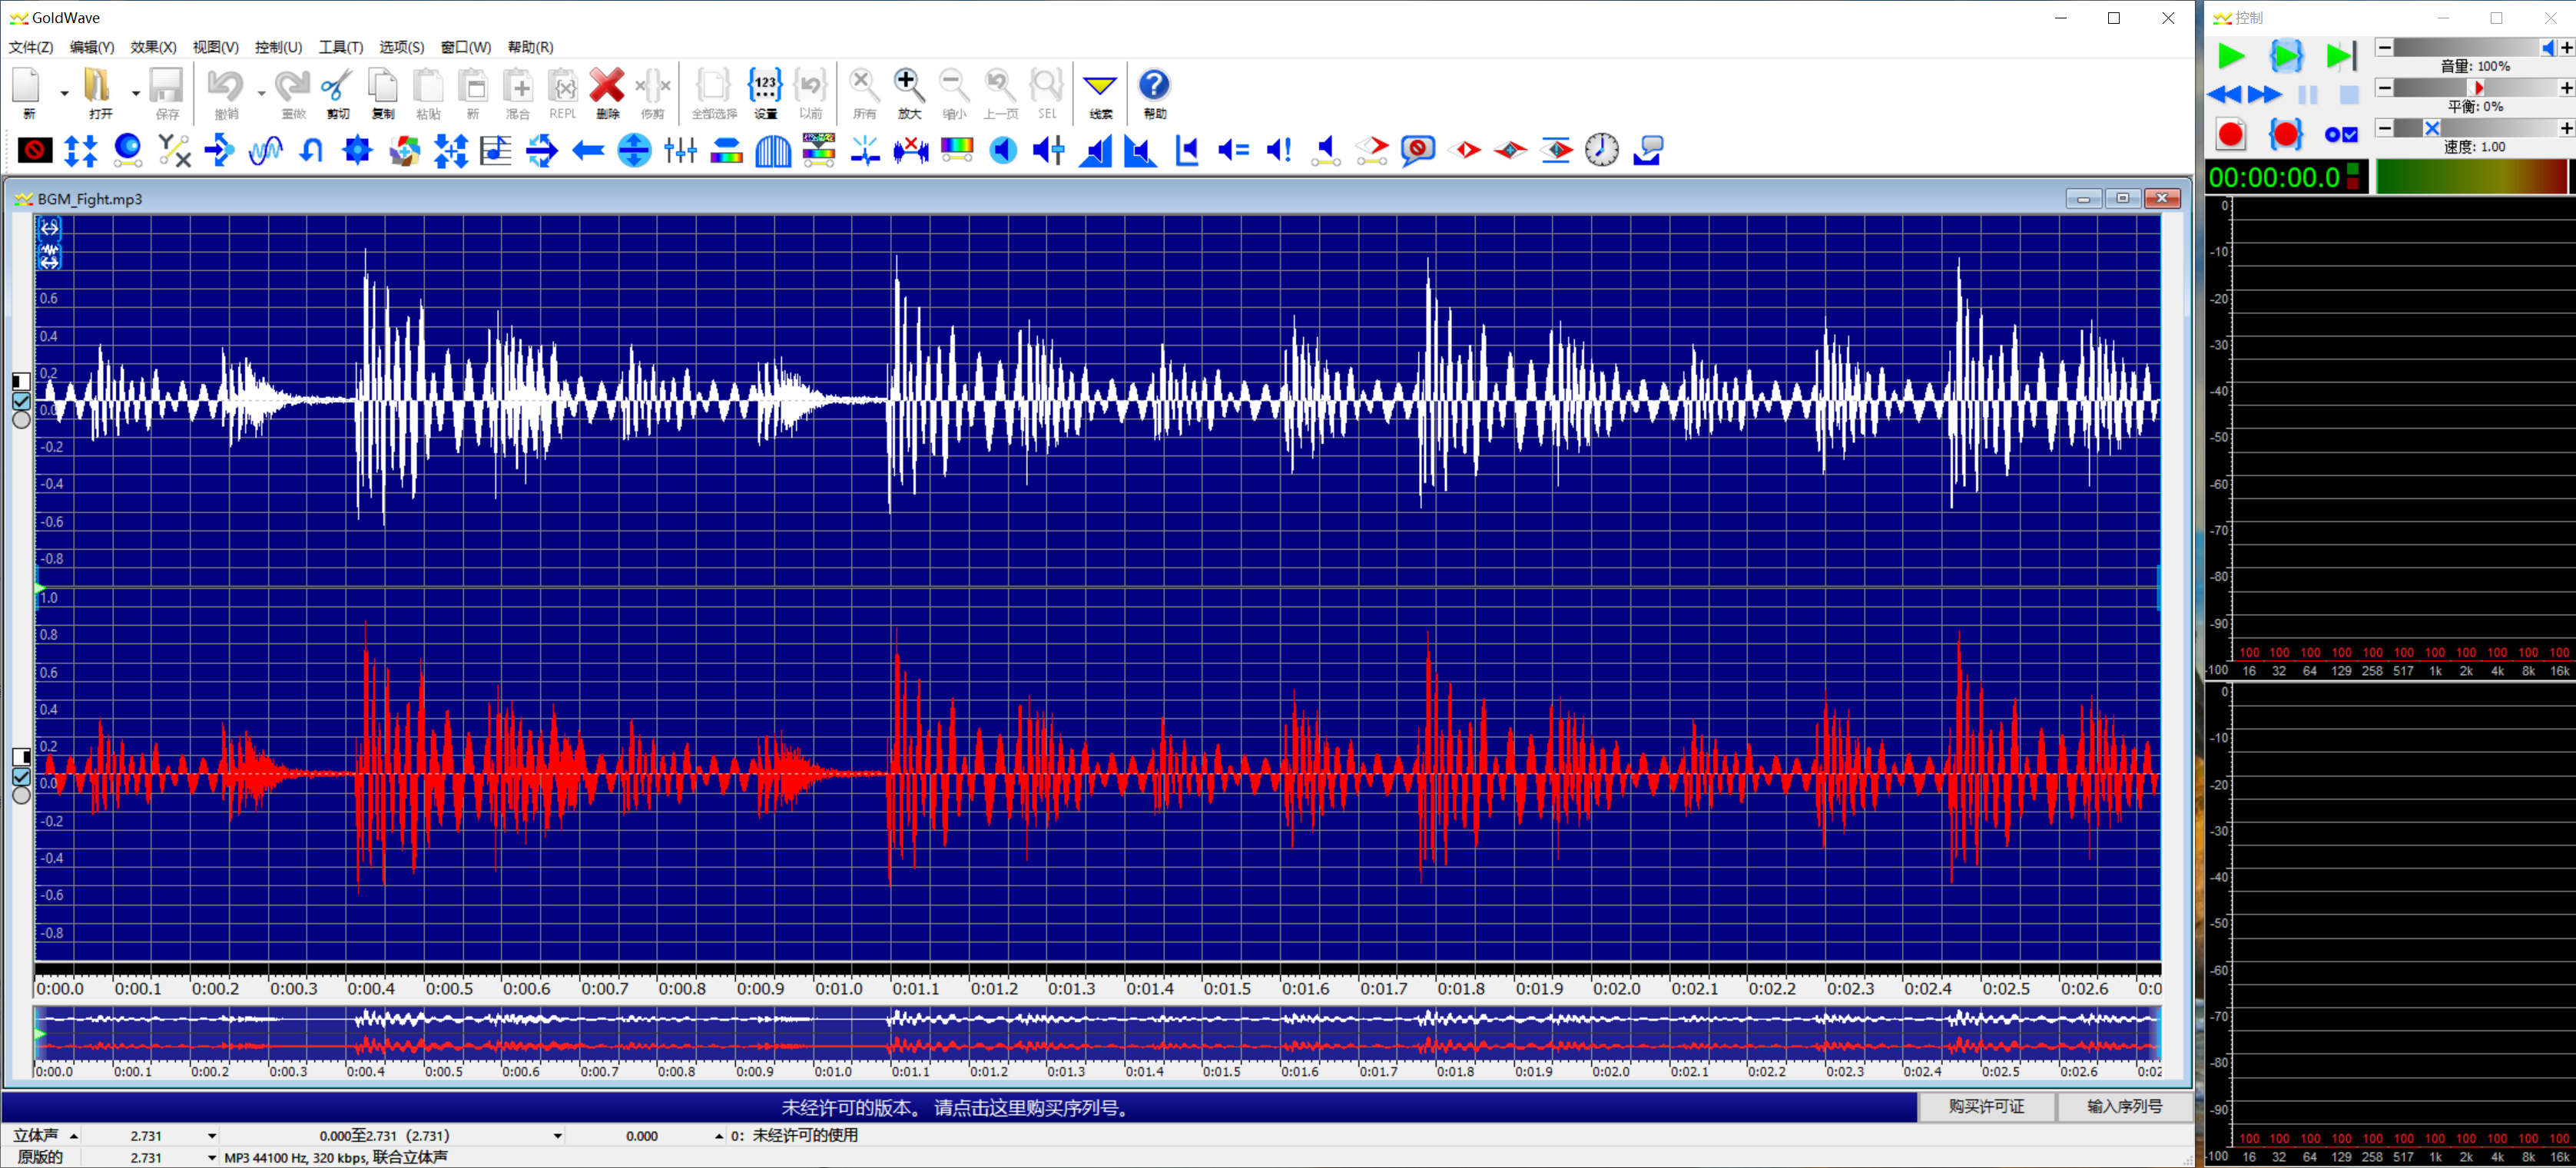The image size is (2576, 1168).
Task: Toggle the left channel checkbox on white waveform
Action: tap(21, 402)
